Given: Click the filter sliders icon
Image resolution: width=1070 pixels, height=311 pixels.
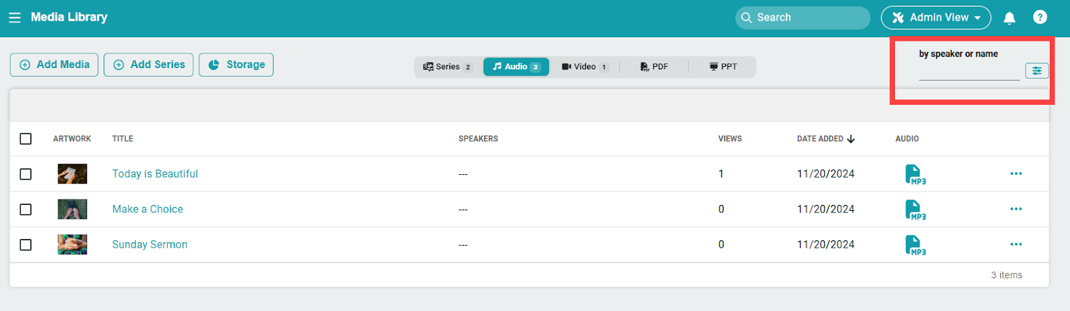Looking at the screenshot, I should tap(1037, 71).
